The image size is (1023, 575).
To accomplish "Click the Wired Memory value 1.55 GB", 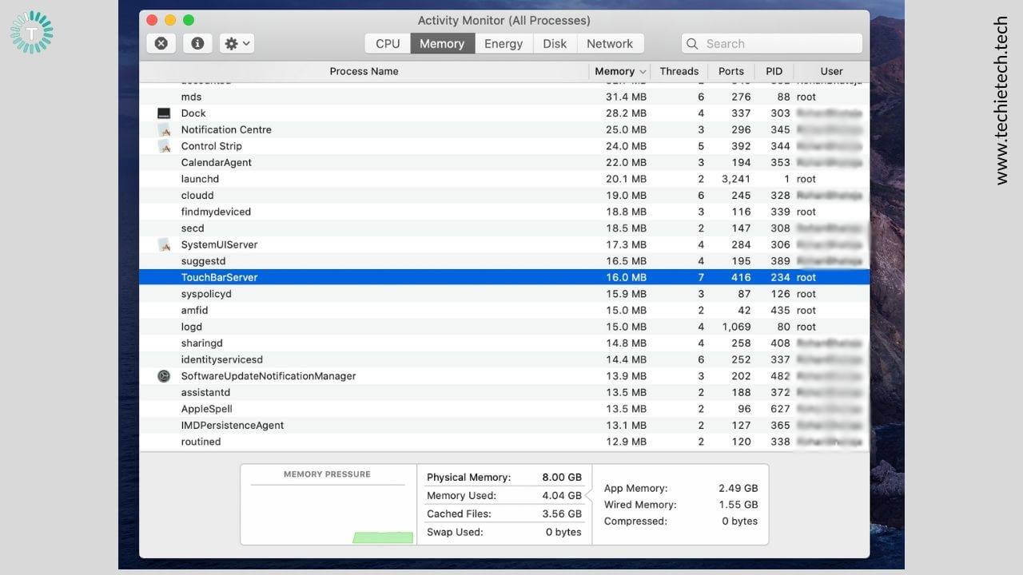I will click(x=738, y=505).
